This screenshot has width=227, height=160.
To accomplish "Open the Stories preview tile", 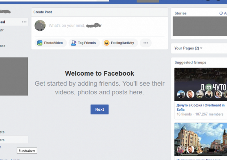I will coord(199,26).
